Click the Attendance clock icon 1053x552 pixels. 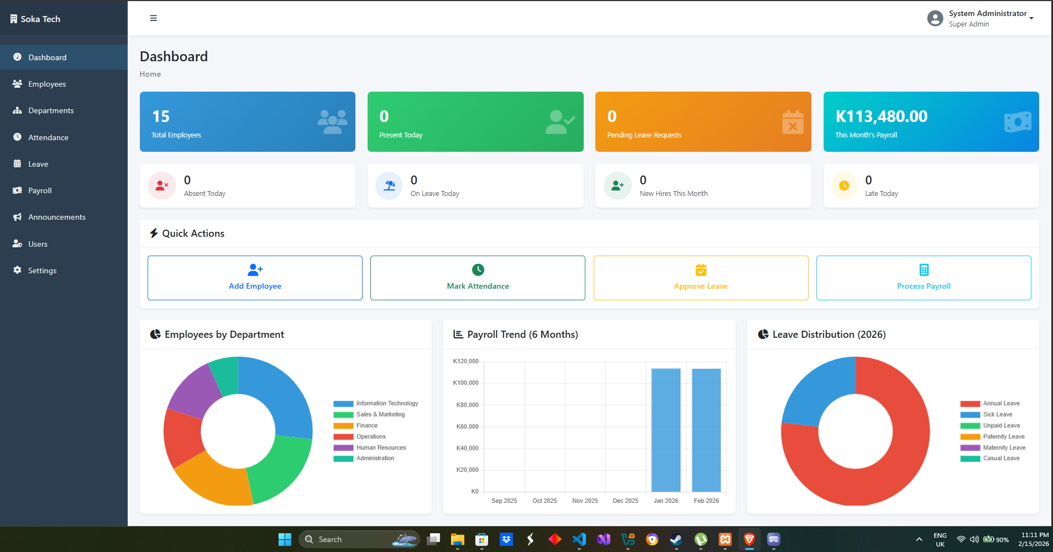tap(18, 137)
